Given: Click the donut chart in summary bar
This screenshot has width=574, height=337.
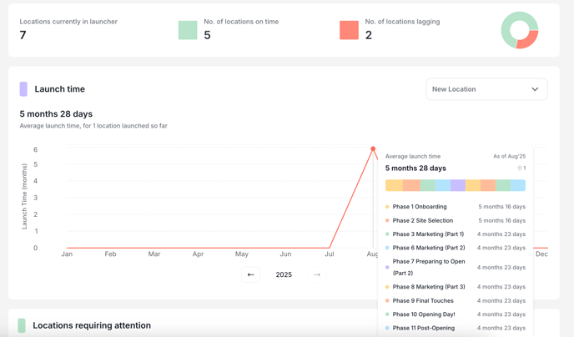Looking at the screenshot, I should tap(520, 31).
